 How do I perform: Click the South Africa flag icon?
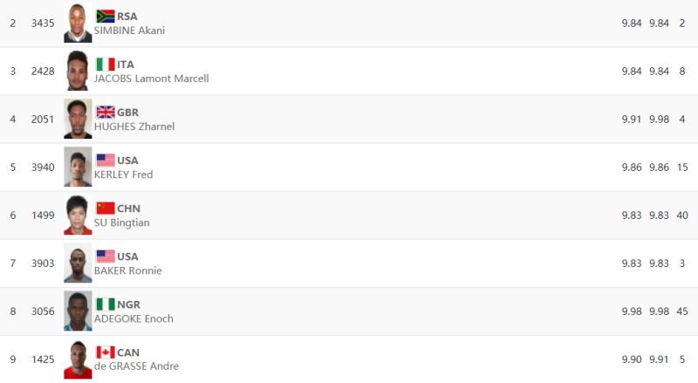click(105, 17)
